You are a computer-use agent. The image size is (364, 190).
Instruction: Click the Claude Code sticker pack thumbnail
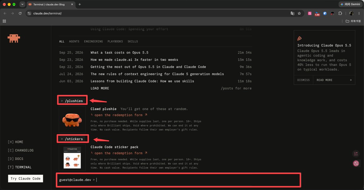[72, 157]
